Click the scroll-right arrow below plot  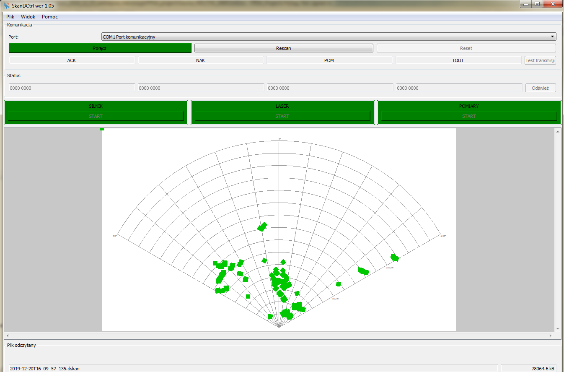[x=551, y=336]
